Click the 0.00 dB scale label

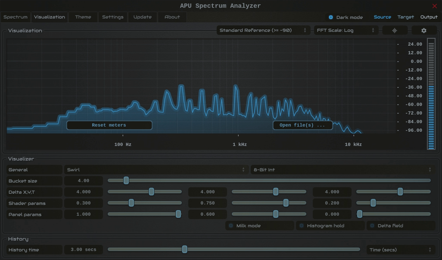pos(416,62)
